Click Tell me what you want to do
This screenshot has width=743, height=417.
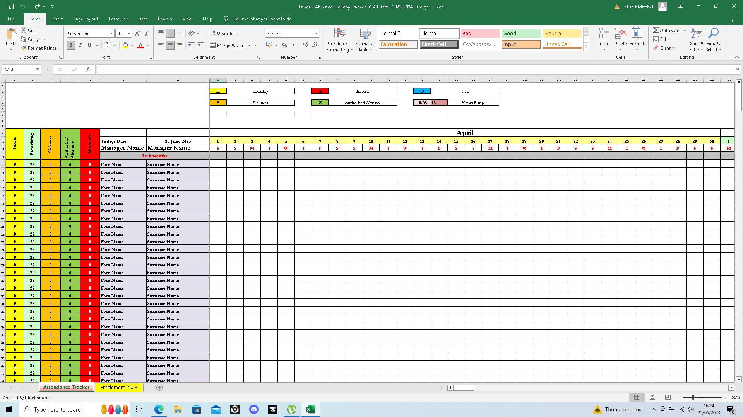click(263, 19)
